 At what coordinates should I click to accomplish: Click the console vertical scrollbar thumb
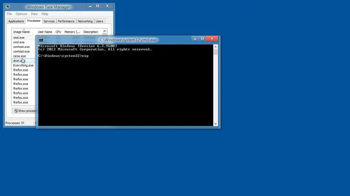click(x=215, y=52)
